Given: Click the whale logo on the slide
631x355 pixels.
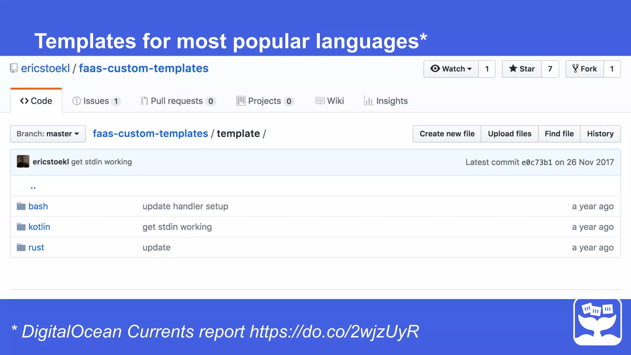Looking at the screenshot, I should tap(597, 322).
